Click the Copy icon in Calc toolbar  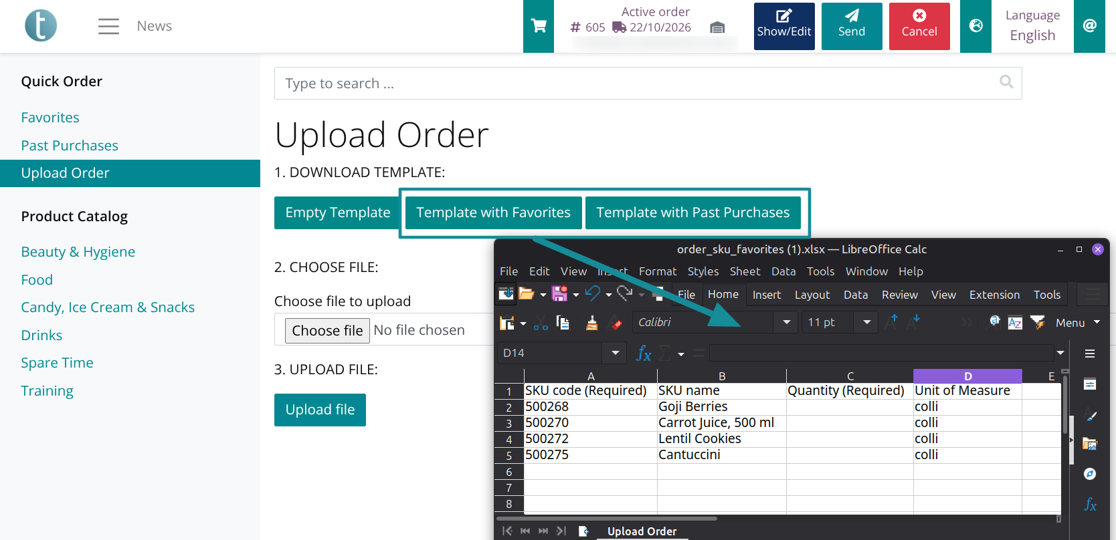pyautogui.click(x=563, y=323)
